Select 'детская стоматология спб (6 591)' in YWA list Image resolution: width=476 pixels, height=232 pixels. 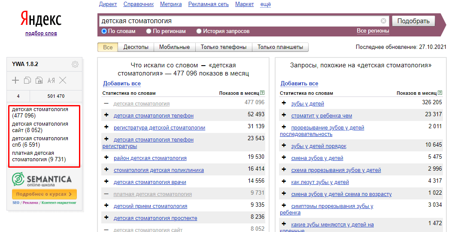[x=40, y=142]
